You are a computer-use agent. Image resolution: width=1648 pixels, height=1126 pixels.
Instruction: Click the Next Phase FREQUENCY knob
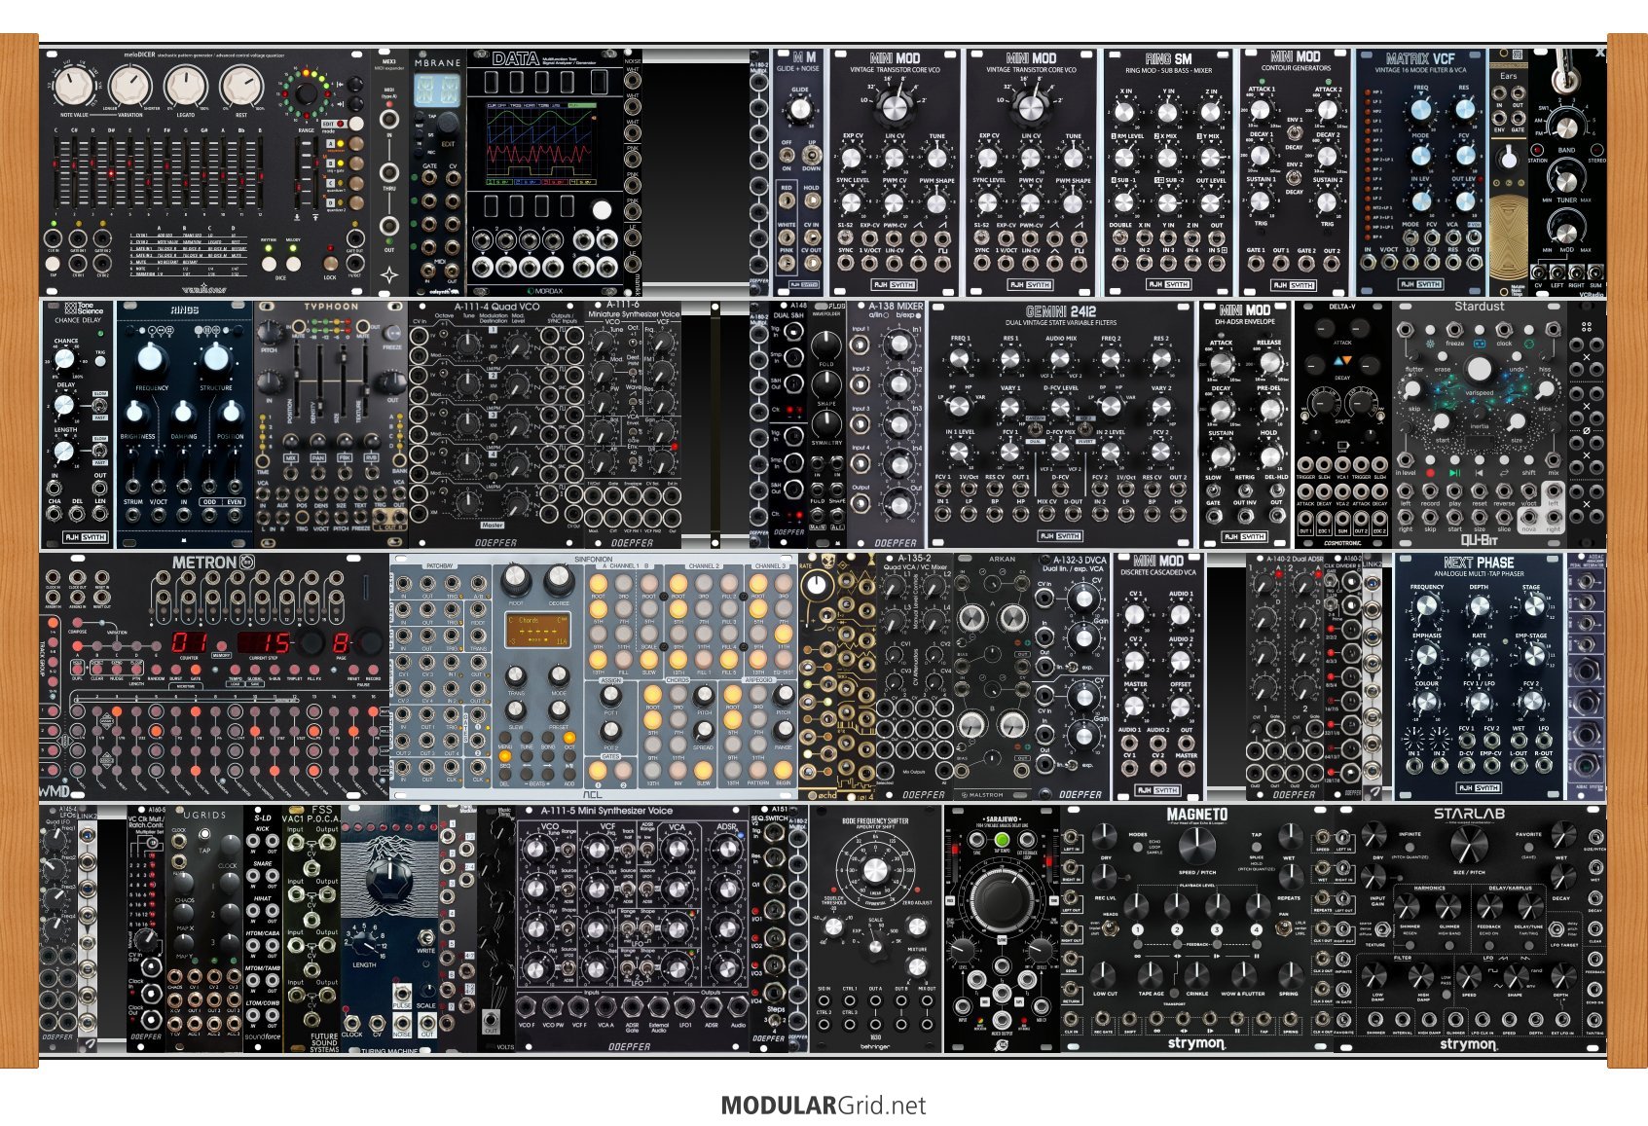(1427, 605)
